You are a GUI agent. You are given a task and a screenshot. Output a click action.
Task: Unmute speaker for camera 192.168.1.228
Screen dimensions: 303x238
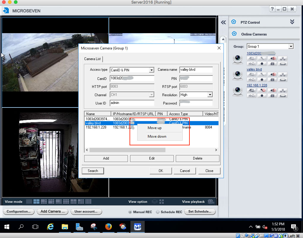tap(272, 90)
